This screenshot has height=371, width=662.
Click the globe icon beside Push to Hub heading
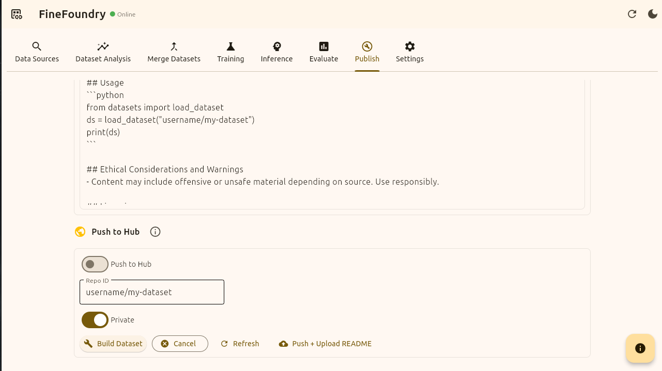pyautogui.click(x=80, y=232)
